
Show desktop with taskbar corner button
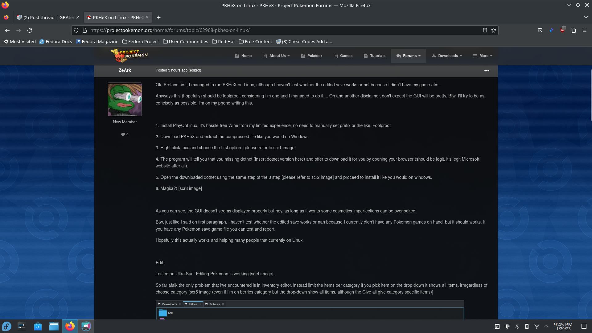coord(584,326)
